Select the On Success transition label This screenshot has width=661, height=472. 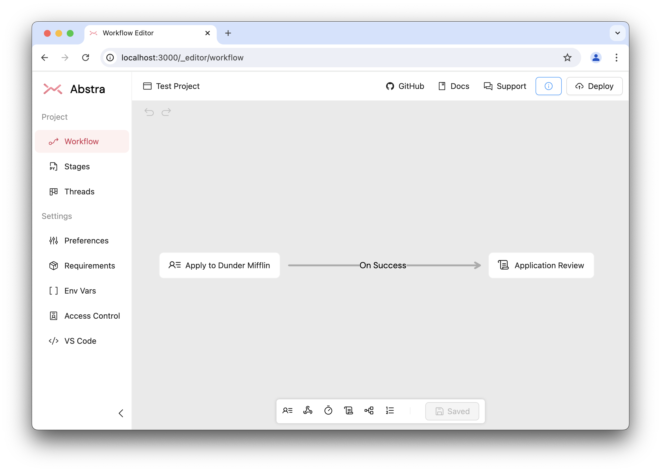(x=383, y=265)
